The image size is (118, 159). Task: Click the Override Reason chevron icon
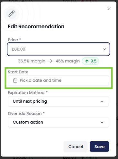[102, 122]
